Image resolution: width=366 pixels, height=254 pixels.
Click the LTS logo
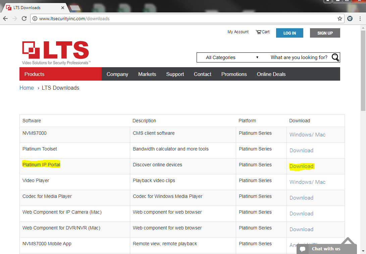pos(56,52)
